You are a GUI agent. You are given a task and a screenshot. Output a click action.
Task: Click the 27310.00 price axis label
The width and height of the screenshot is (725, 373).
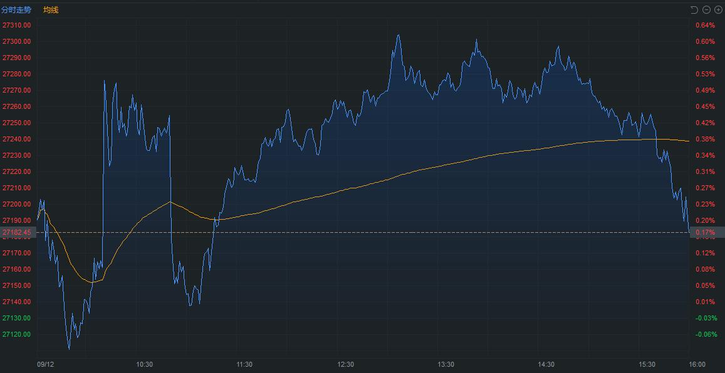coord(17,25)
